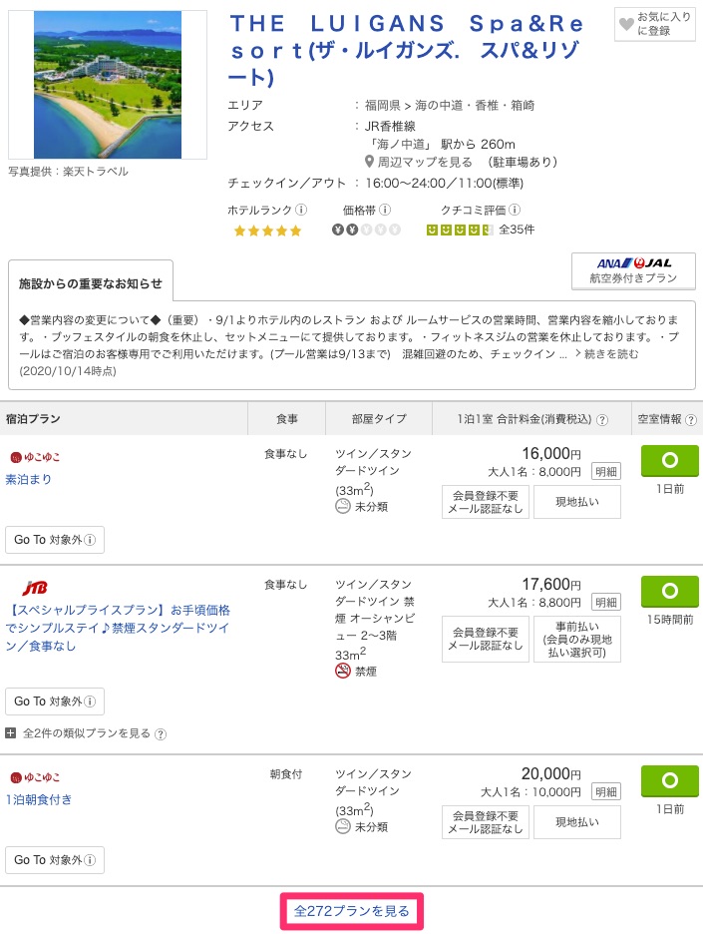The image size is (703, 934).
Task: Click the similar plans help icon
Action: pyautogui.click(x=161, y=733)
